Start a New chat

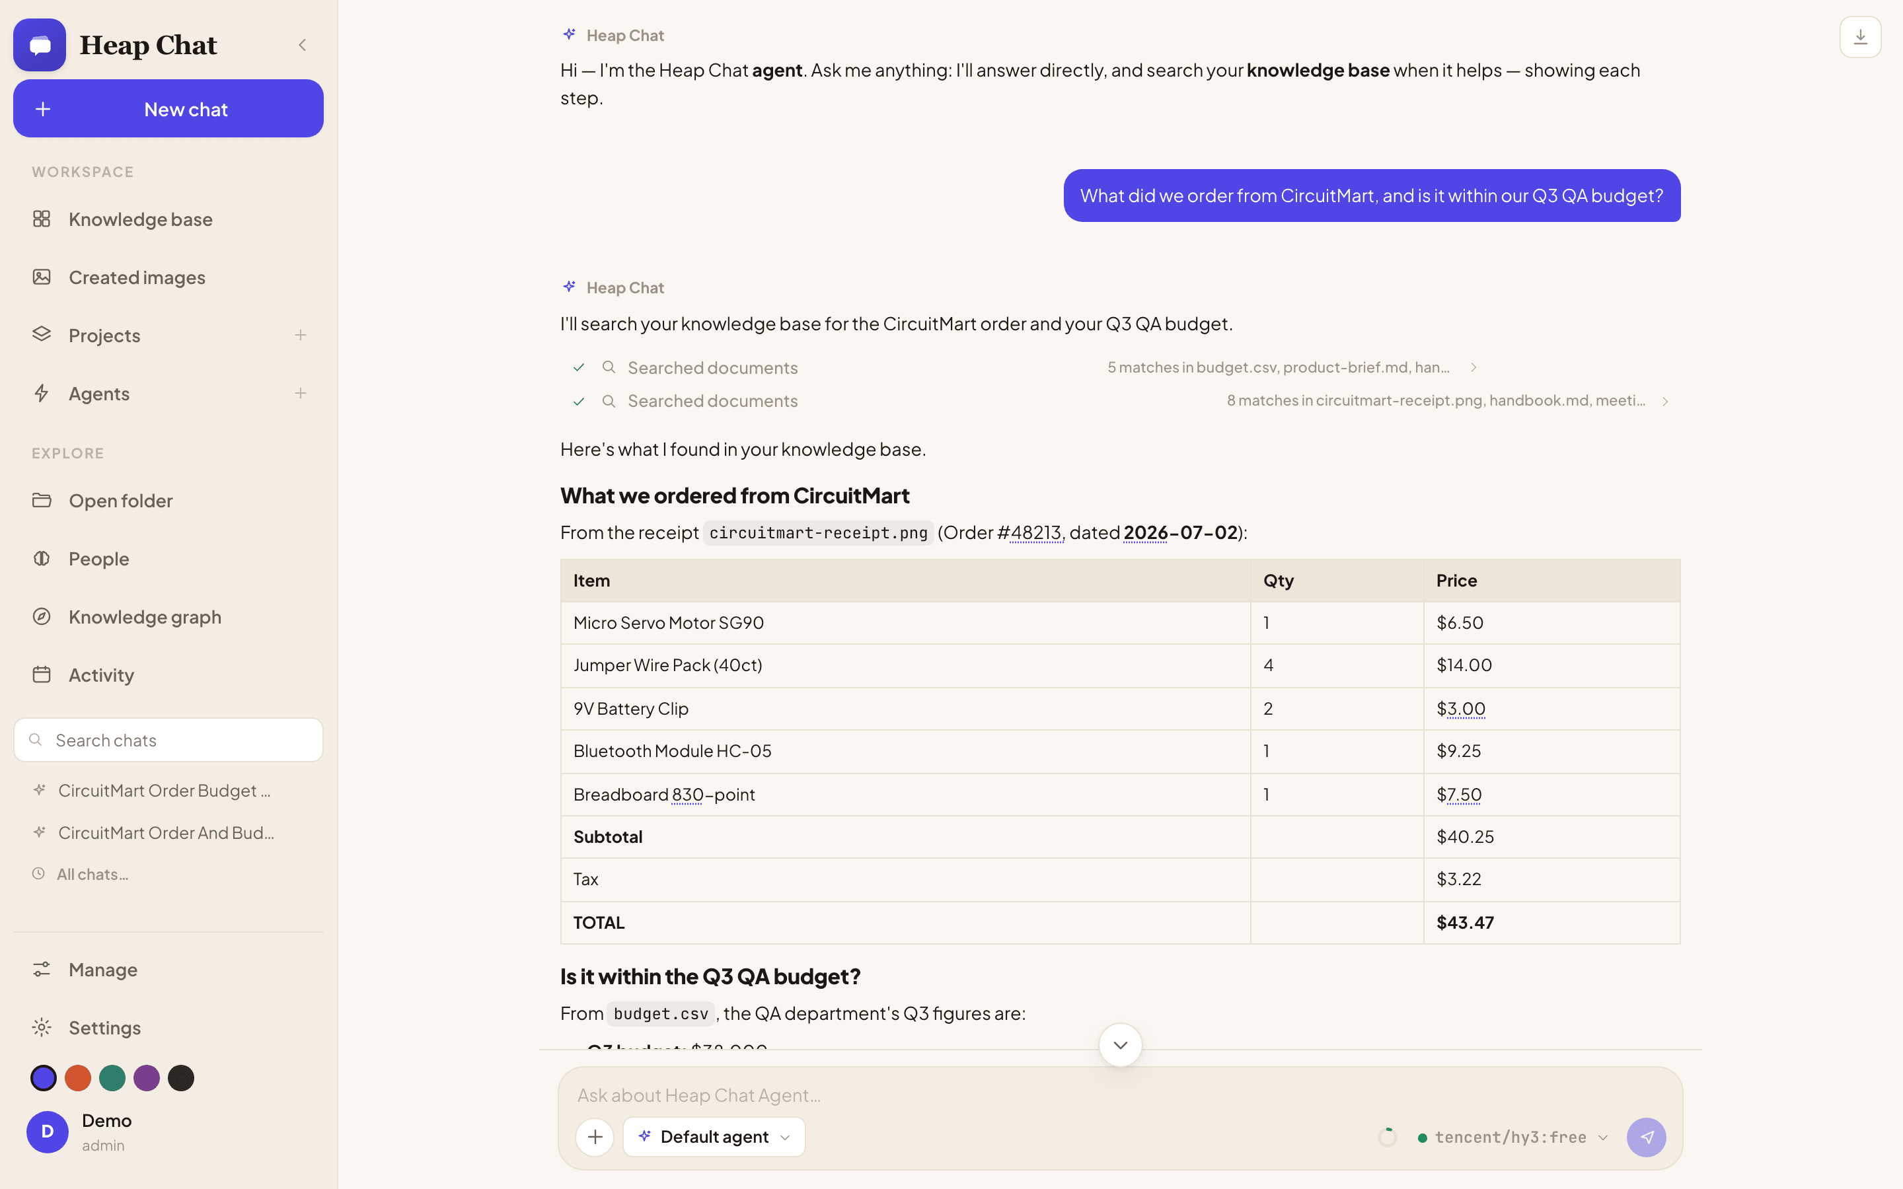(x=168, y=108)
